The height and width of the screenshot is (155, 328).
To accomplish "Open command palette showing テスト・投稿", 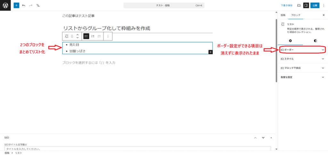I will 164,5.
